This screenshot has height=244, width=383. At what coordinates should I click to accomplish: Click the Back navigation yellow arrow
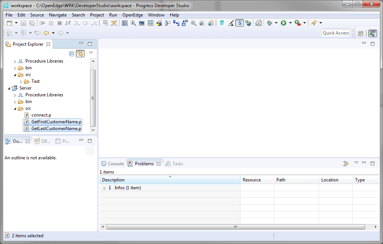click(x=46, y=33)
